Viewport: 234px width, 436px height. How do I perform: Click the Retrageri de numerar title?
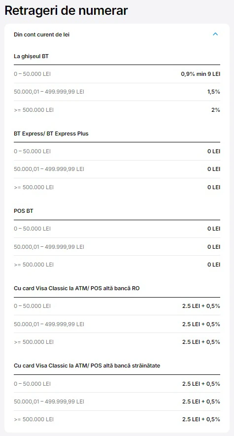[x=66, y=10]
